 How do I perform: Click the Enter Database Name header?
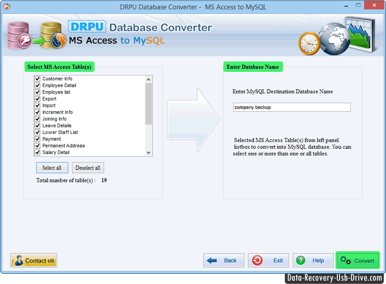click(253, 67)
